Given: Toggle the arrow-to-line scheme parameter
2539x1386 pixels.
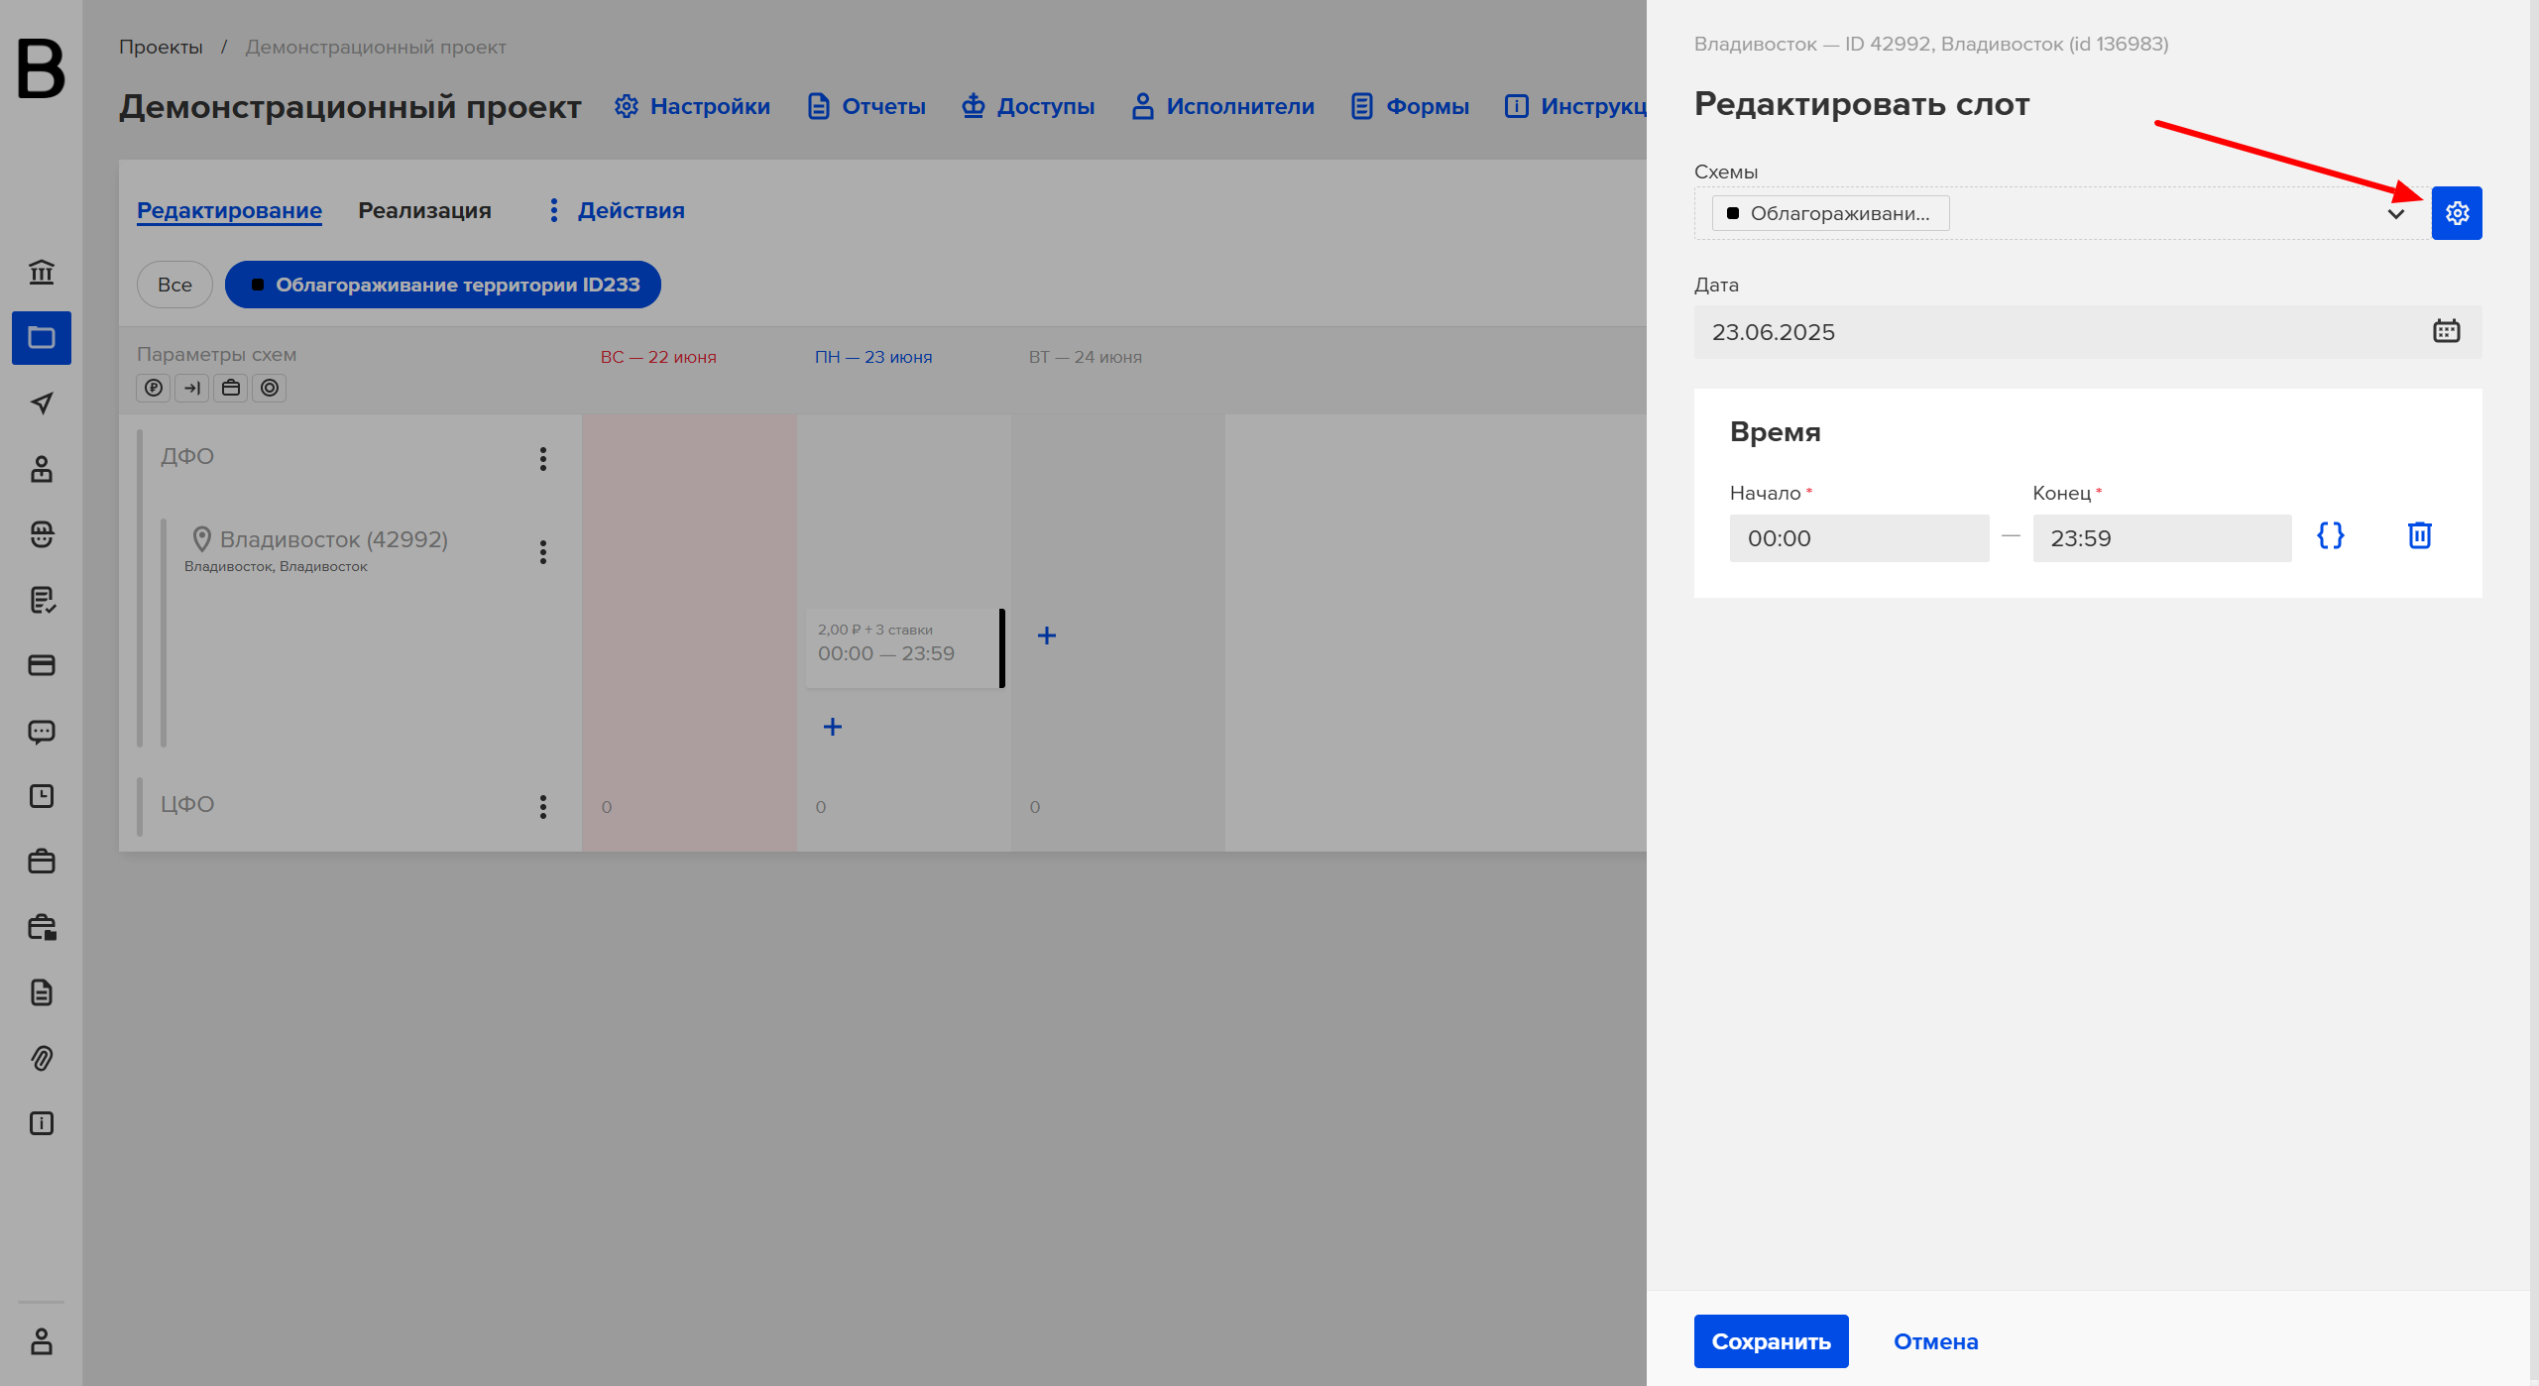Looking at the screenshot, I should [x=192, y=388].
